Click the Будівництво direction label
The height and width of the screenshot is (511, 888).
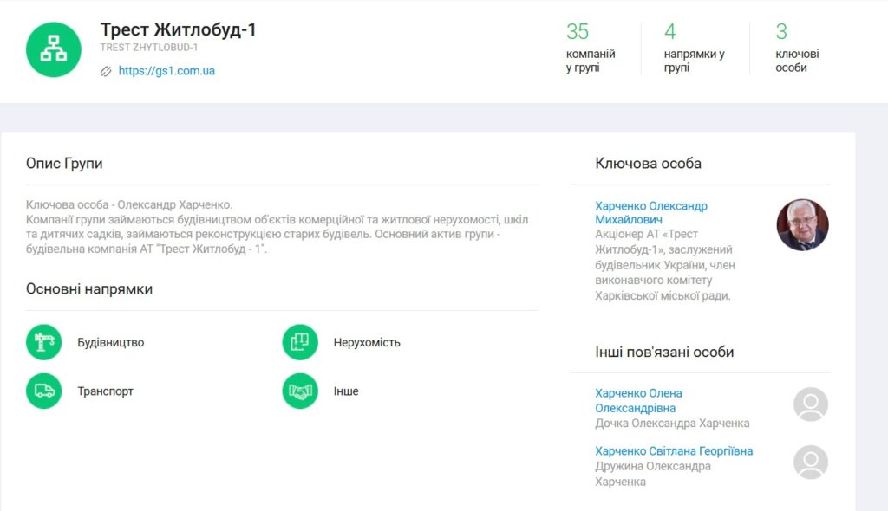pyautogui.click(x=110, y=342)
